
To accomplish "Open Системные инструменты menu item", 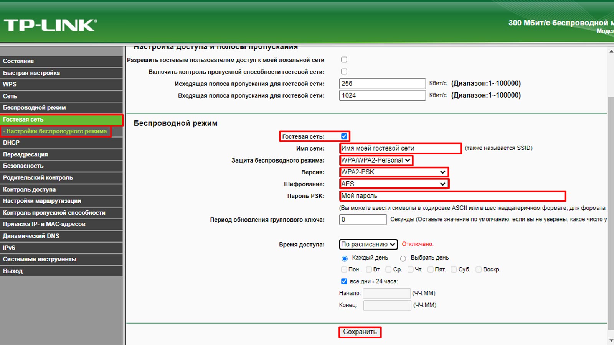I will [x=40, y=259].
